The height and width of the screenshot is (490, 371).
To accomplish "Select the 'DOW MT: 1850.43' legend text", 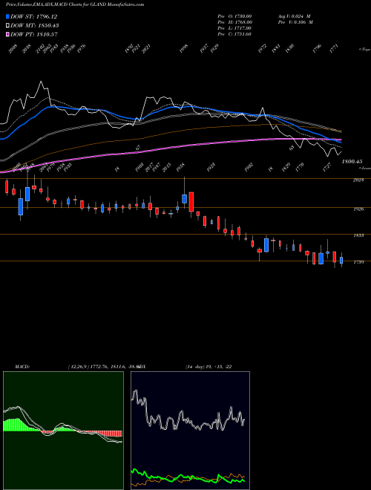I will (35, 26).
